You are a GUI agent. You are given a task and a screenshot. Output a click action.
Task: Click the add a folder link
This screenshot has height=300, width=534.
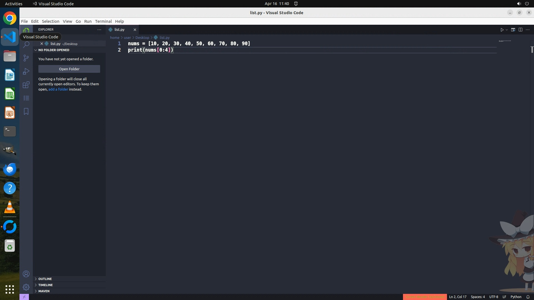(x=58, y=89)
